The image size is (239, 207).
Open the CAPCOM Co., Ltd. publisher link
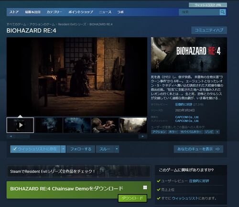(x=187, y=121)
